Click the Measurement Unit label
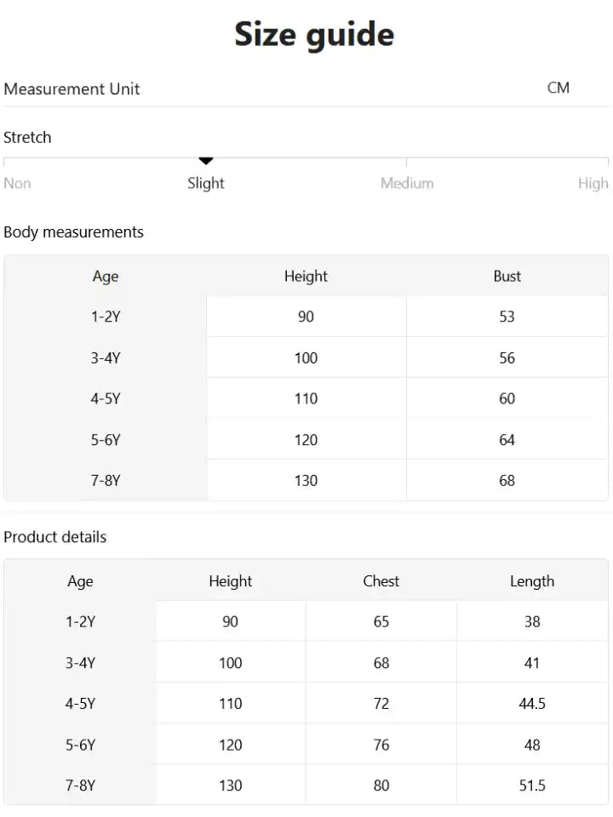Screen dimensions: 613x817 point(72,89)
